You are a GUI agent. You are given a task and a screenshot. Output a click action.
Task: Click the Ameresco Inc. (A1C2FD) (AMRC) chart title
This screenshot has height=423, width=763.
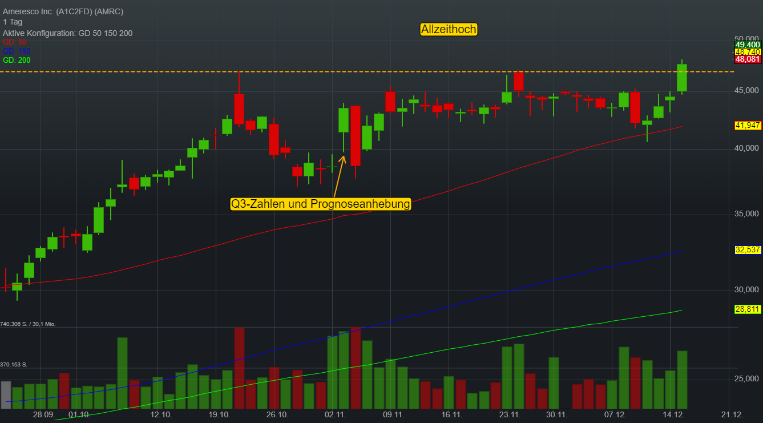point(63,11)
